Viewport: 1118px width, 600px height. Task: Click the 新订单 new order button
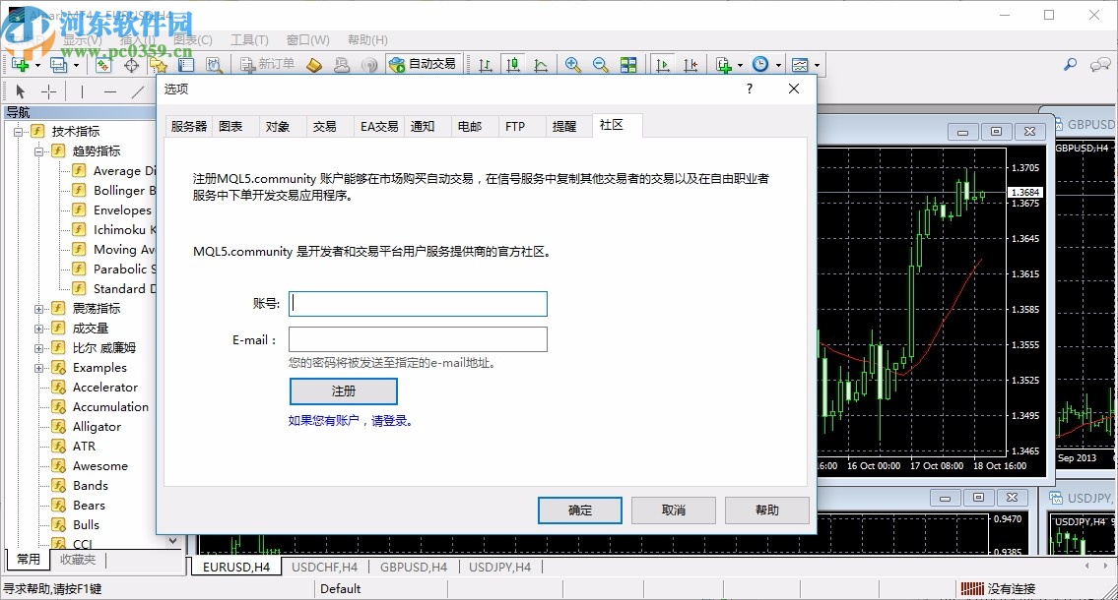267,65
